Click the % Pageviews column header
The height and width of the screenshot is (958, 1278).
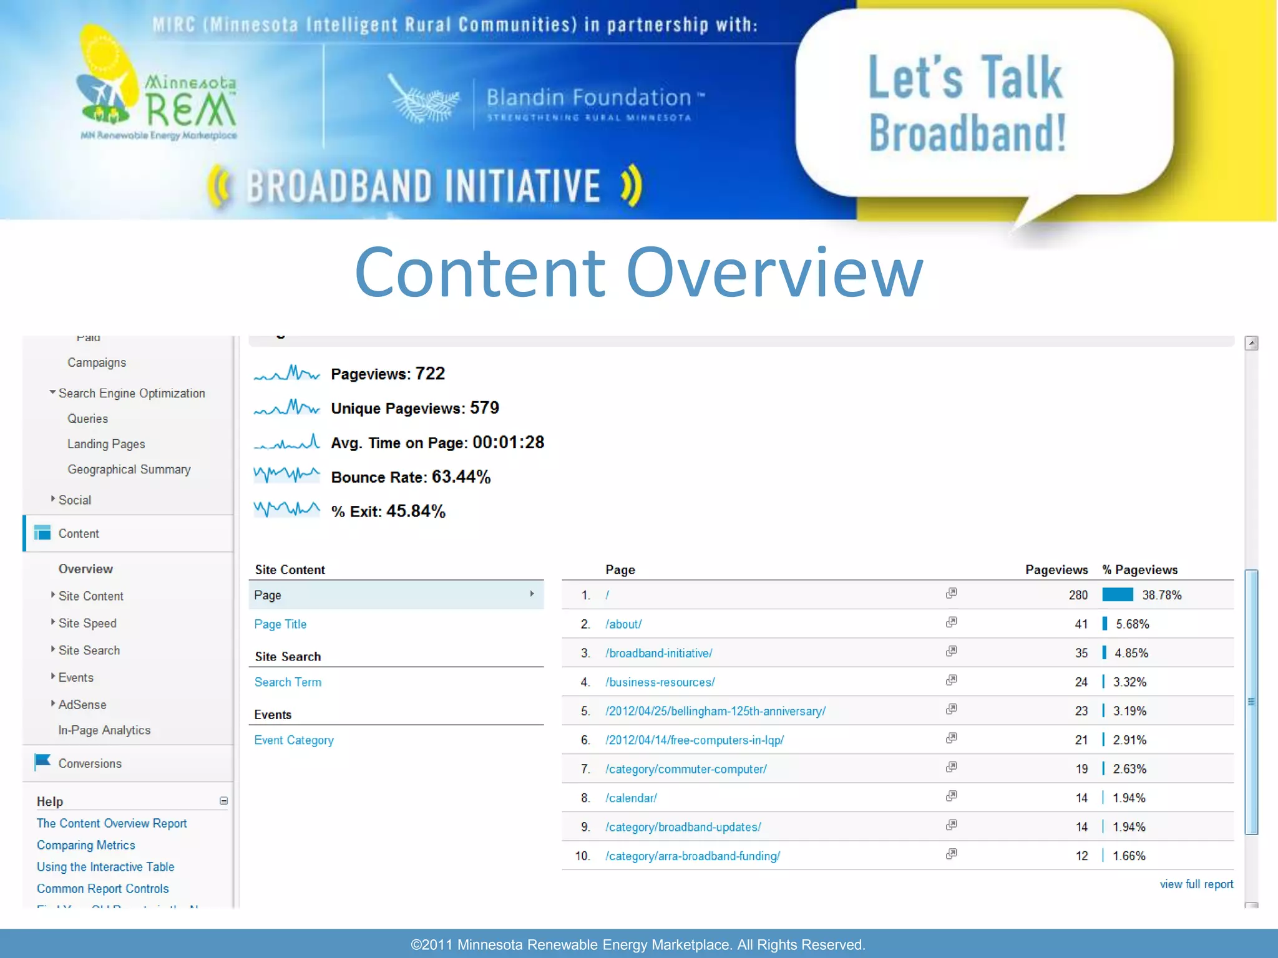1139,569
